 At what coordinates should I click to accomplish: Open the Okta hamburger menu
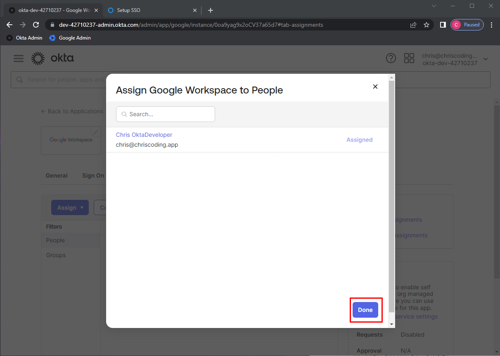[x=19, y=59]
